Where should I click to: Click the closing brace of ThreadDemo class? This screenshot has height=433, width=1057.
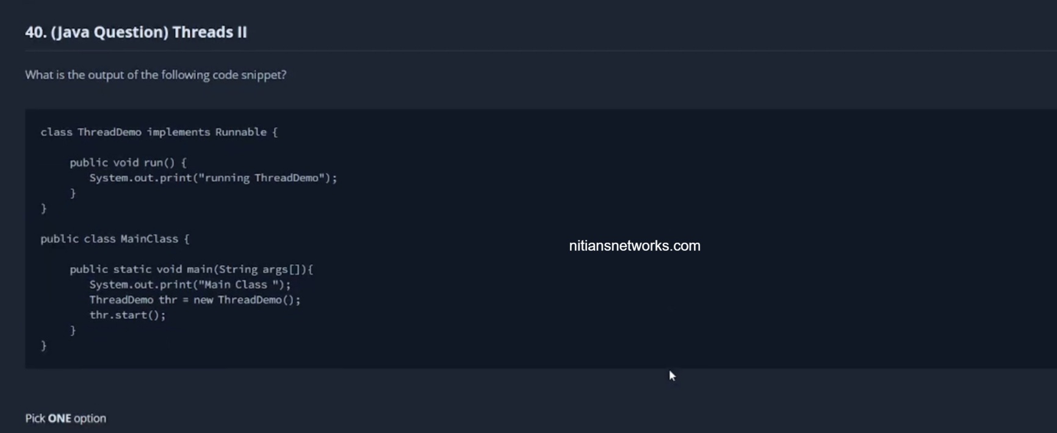tap(43, 209)
